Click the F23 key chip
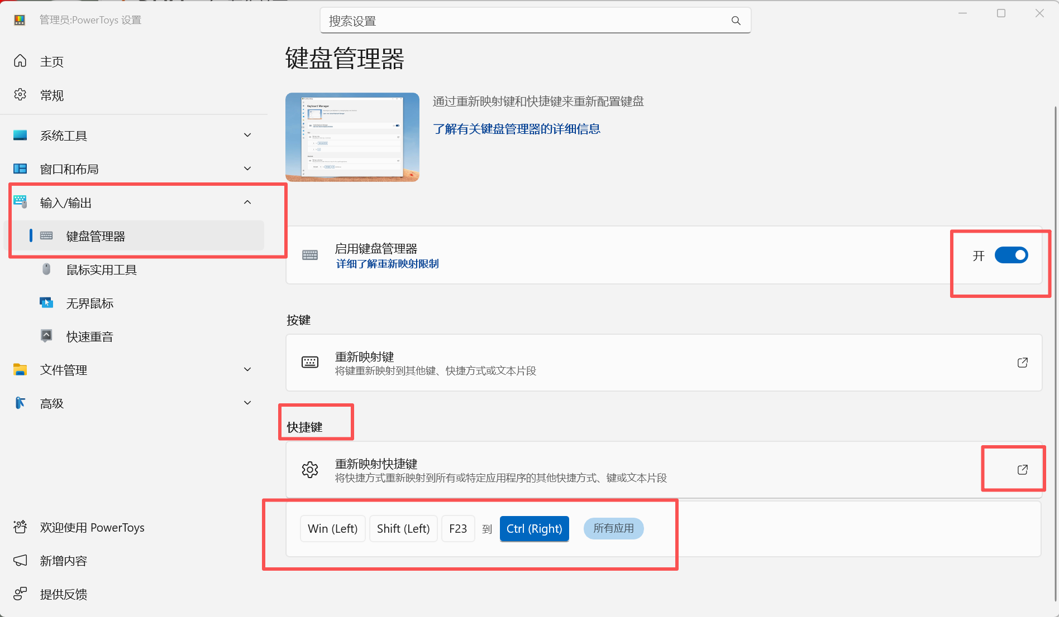Image resolution: width=1059 pixels, height=617 pixels. [x=458, y=528]
